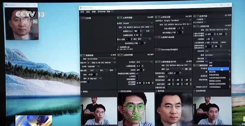
Task: Toggle the 摄像机源 camera source power icon
Action: [x=81, y=55]
